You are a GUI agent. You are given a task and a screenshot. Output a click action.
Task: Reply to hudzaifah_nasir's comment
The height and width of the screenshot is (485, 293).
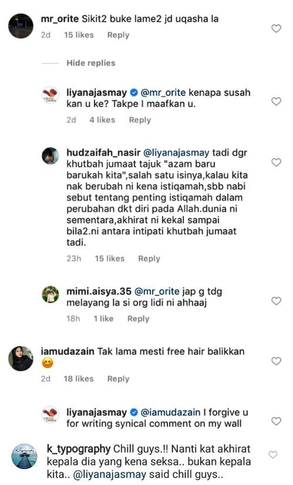point(149,258)
